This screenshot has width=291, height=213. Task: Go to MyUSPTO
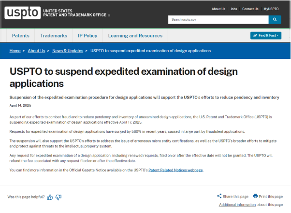point(271,9)
